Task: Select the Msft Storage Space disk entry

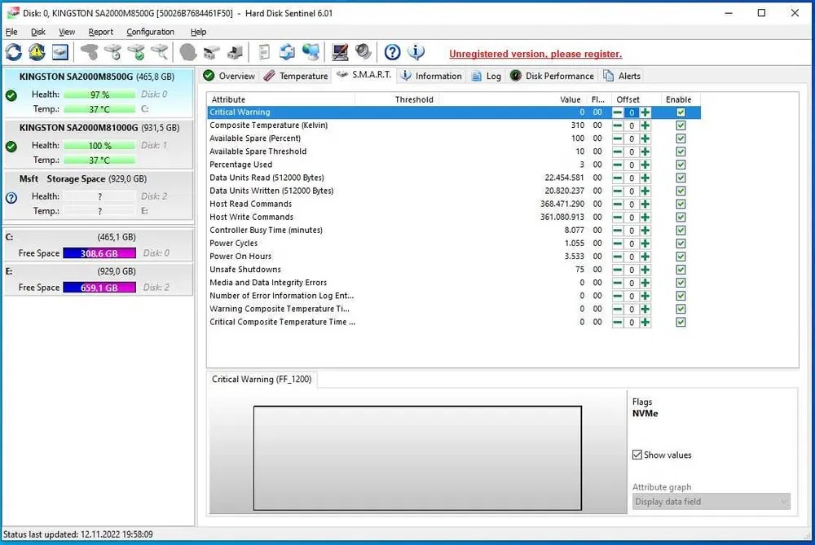Action: coord(99,195)
